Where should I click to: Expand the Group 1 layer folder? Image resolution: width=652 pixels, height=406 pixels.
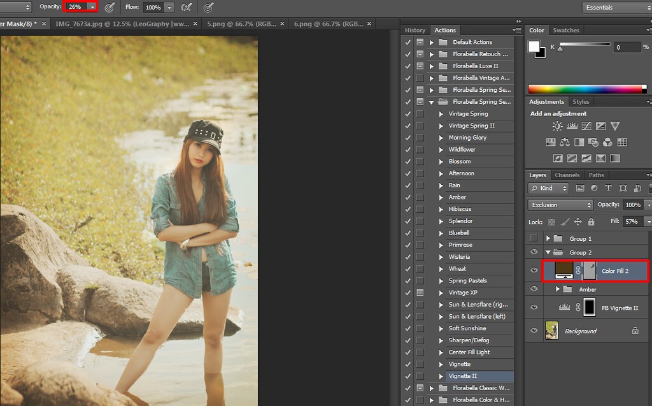click(x=548, y=238)
